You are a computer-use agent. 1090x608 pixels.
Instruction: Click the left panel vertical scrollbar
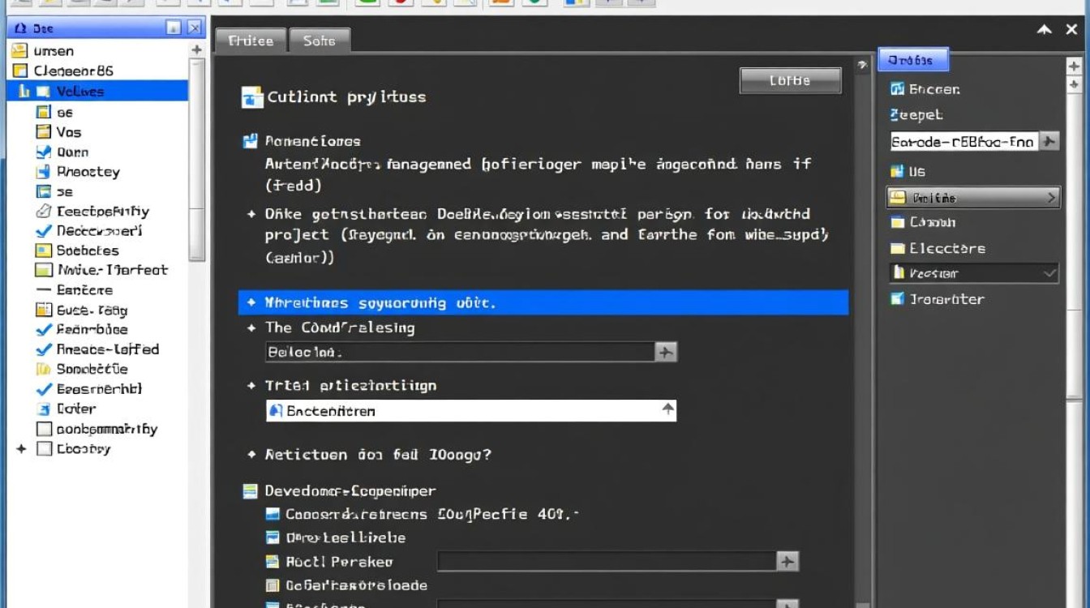(x=196, y=162)
